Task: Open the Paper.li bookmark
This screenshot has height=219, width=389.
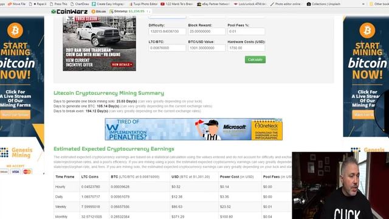Action: (38, 4)
